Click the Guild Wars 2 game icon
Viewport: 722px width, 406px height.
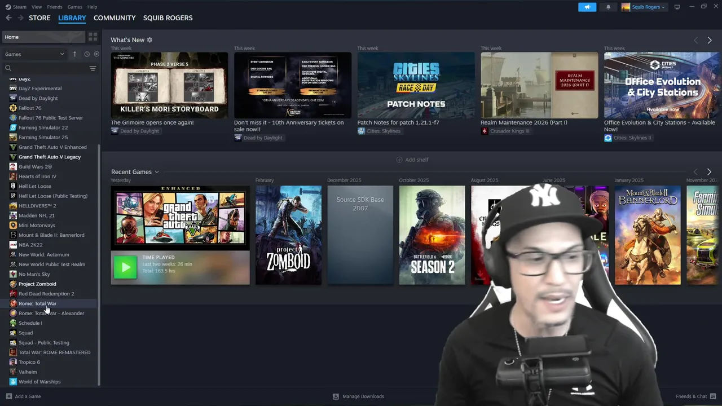click(13, 166)
